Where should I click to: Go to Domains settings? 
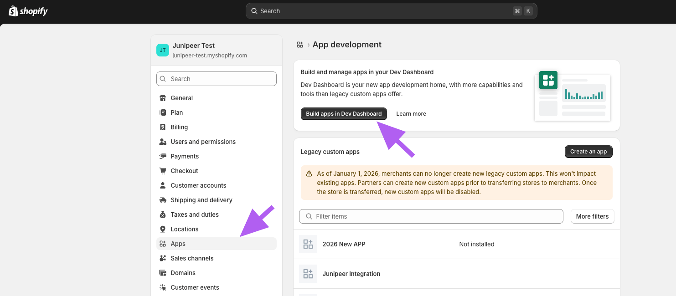(217, 273)
